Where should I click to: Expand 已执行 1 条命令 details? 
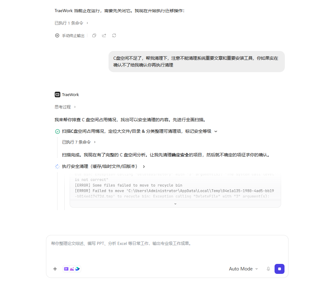point(71,23)
